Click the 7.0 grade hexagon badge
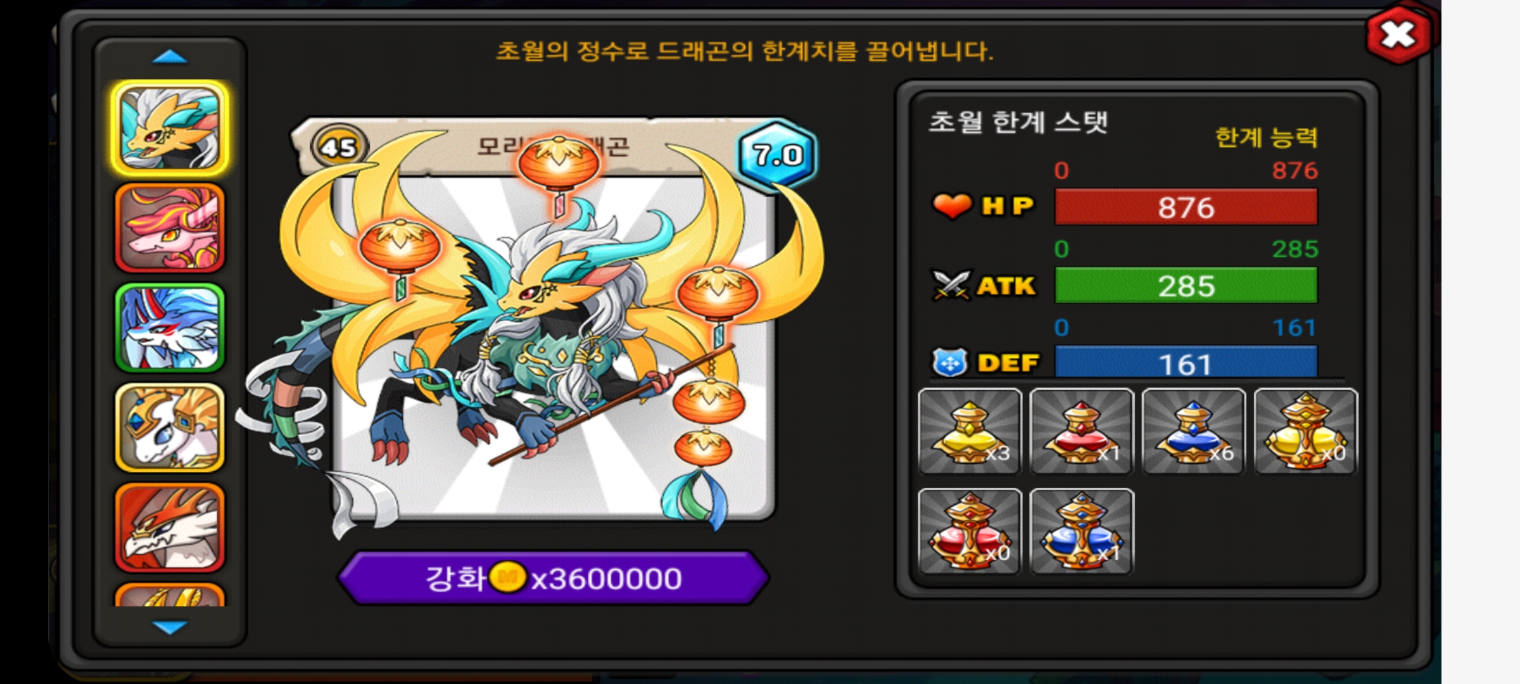 coord(777,154)
